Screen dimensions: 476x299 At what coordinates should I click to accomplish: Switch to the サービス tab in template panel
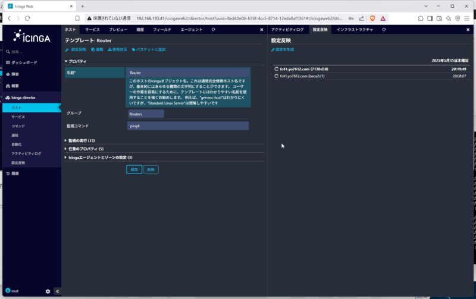tap(92, 29)
